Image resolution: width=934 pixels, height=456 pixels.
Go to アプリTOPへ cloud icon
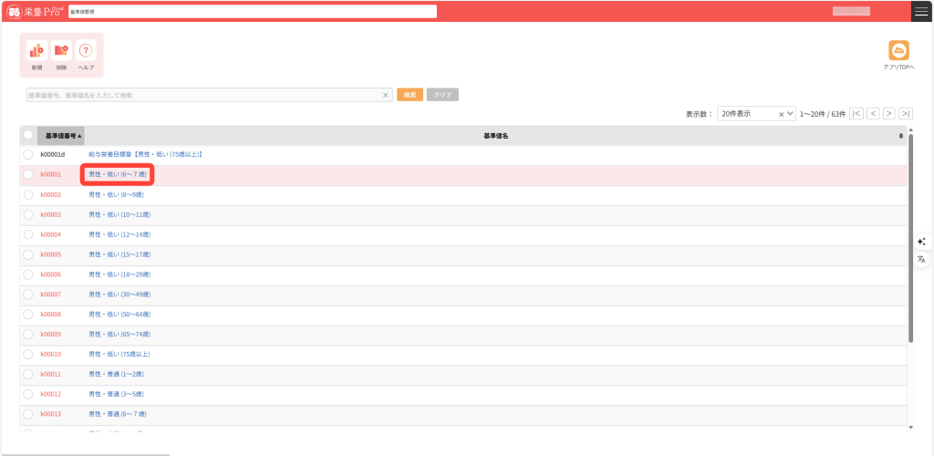898,51
